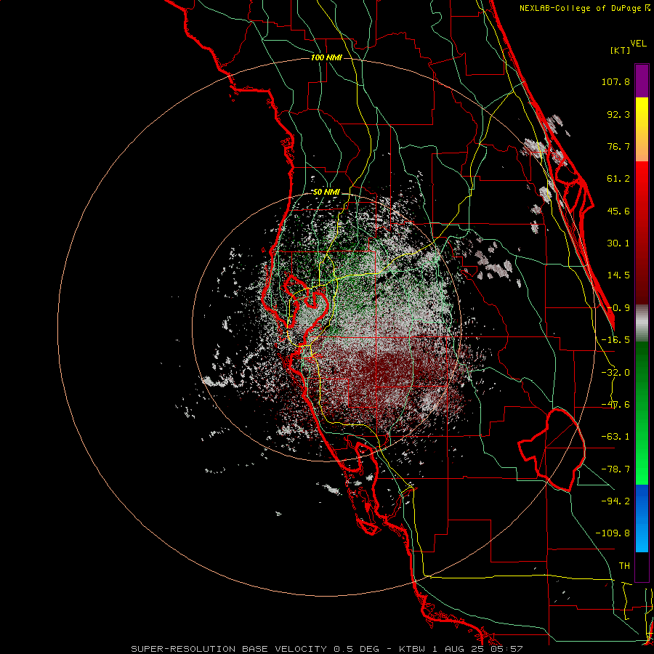Screen dimensions: 654x654
Task: Click the 50 NMI range ring label
Action: coord(326,193)
